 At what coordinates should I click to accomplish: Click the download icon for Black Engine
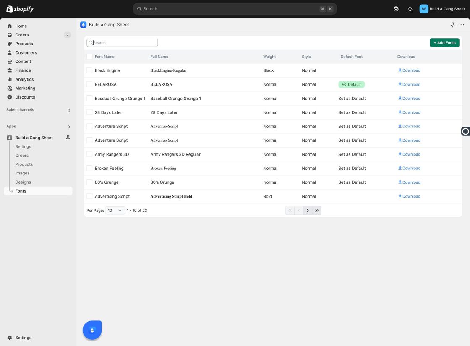[400, 70]
